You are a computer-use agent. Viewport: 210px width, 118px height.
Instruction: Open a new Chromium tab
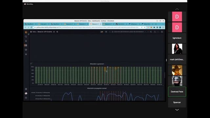point(156,24)
